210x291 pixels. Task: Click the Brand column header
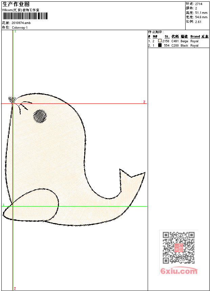195,37
